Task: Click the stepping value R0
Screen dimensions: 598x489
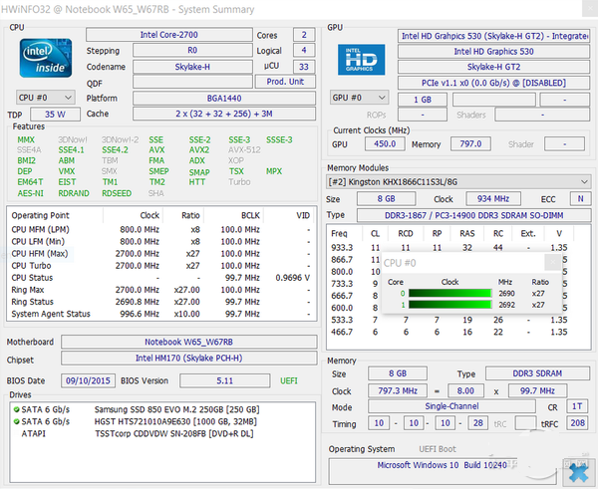Action: [x=192, y=51]
